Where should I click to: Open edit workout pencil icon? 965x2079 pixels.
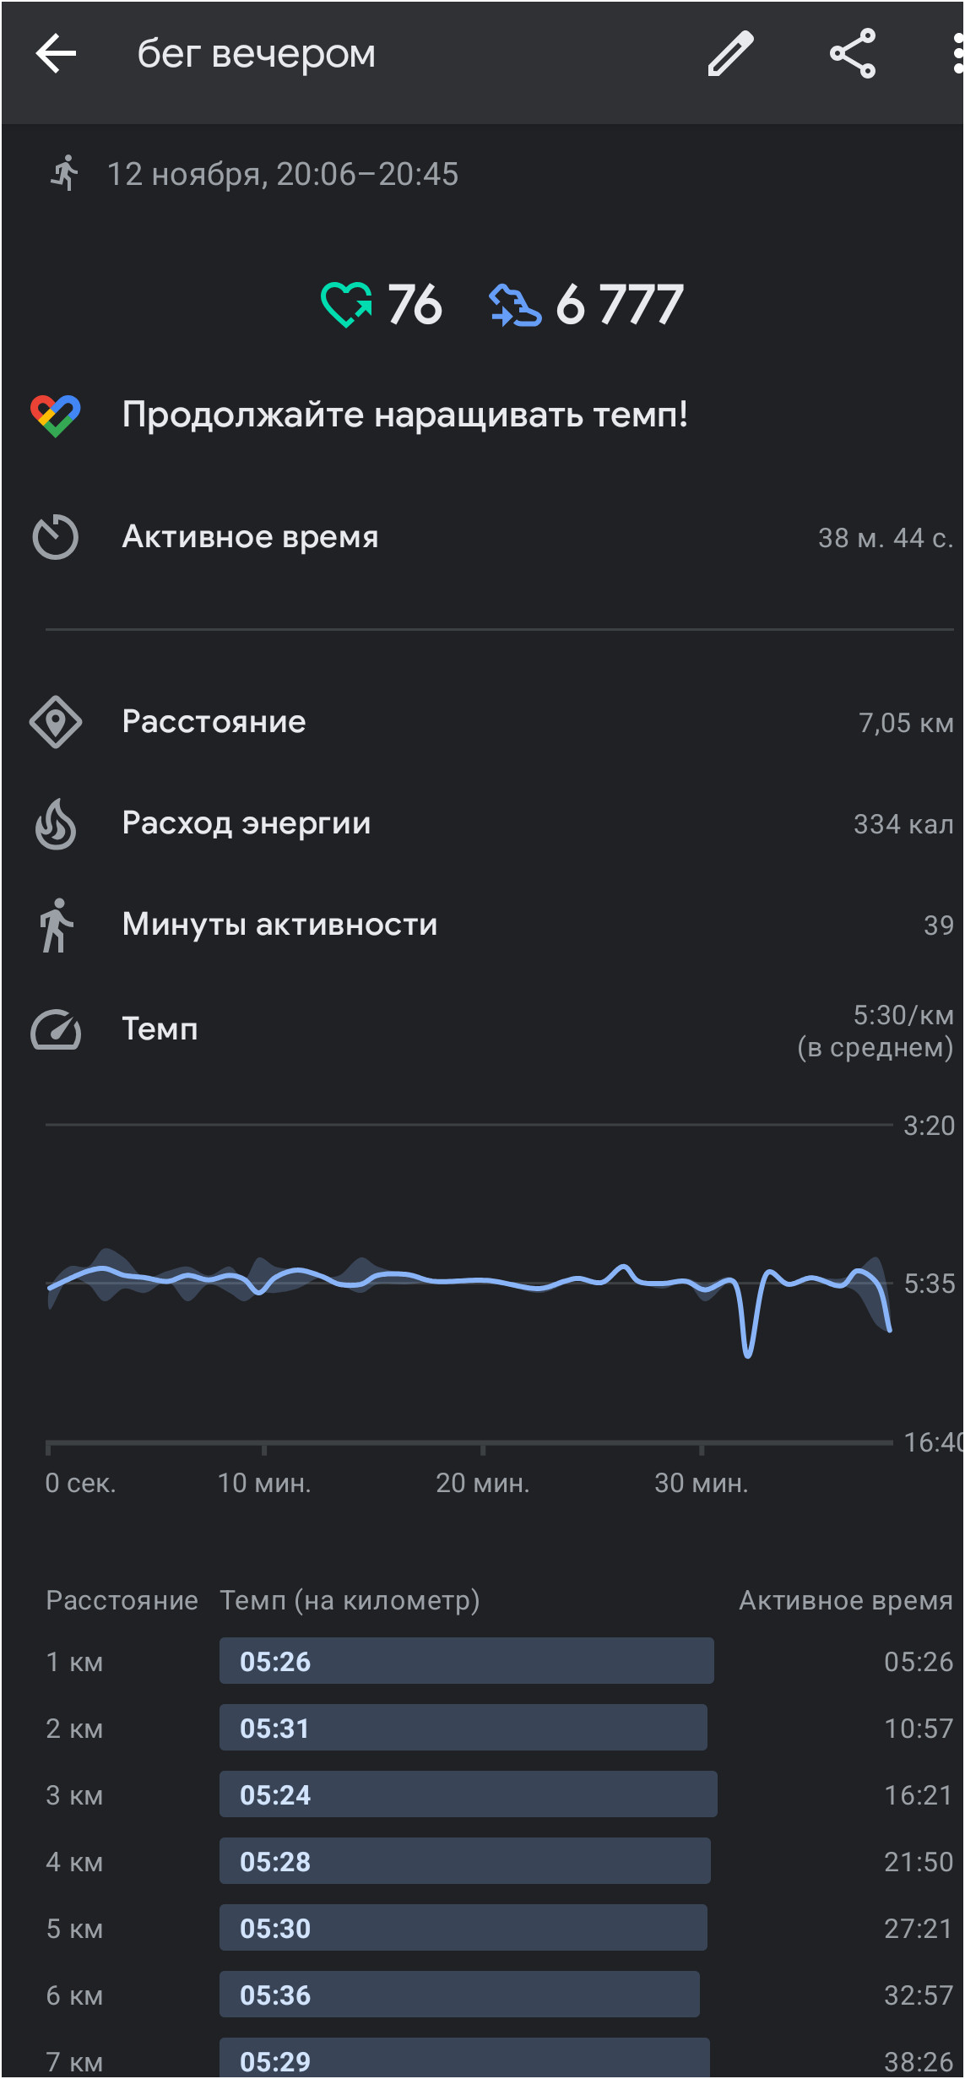click(x=730, y=53)
